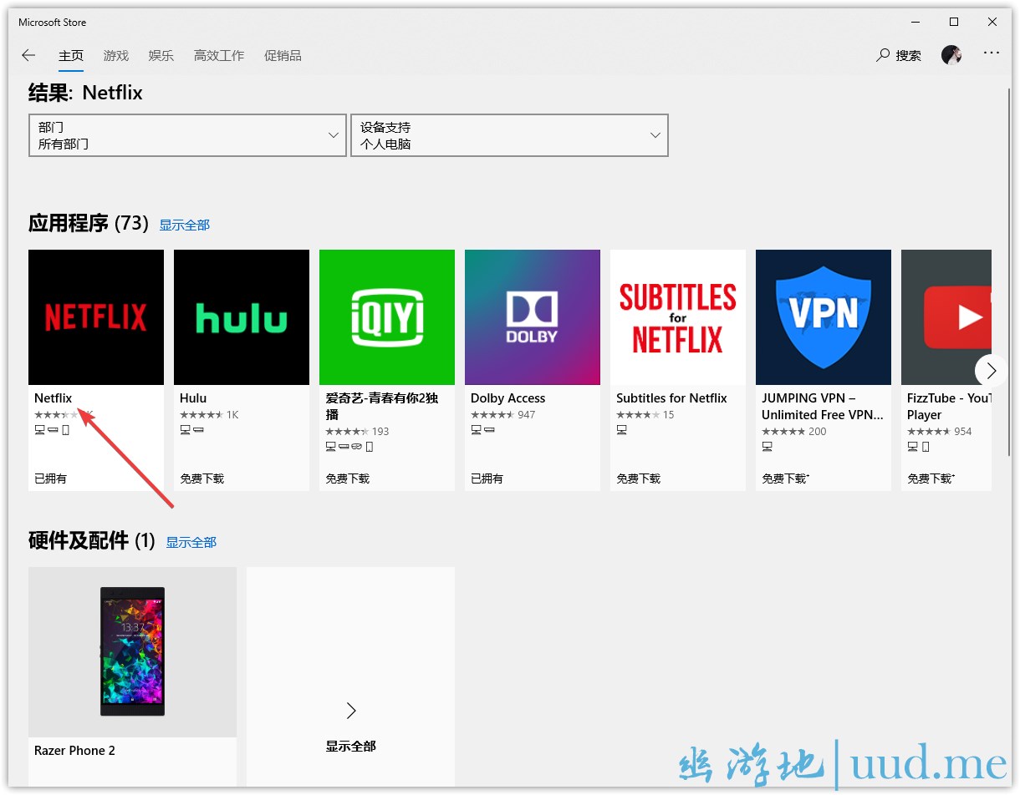
Task: Expand the 部门 department filter dropdown
Action: point(187,135)
